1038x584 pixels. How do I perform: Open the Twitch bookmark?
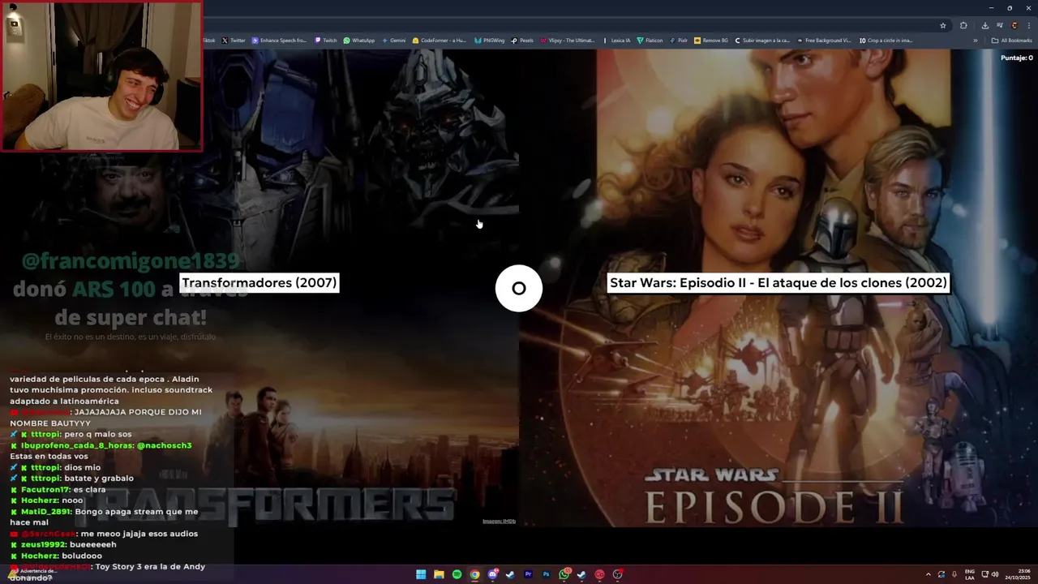[x=326, y=40]
